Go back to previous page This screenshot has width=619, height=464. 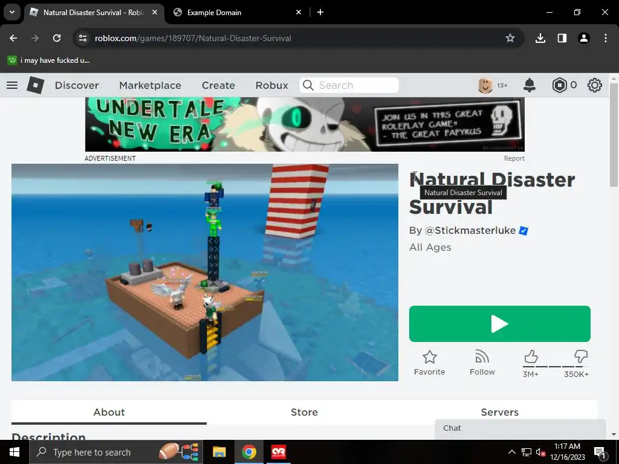click(13, 38)
